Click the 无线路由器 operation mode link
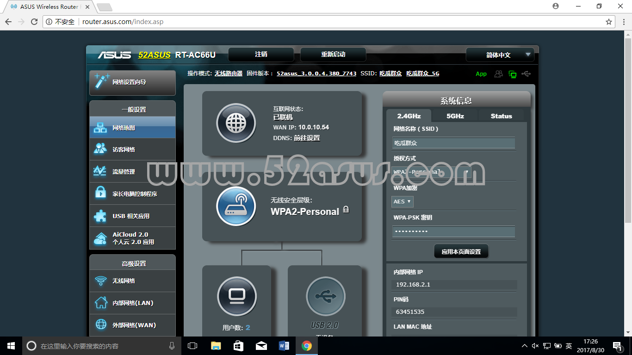Image resolution: width=632 pixels, height=355 pixels. [229, 73]
